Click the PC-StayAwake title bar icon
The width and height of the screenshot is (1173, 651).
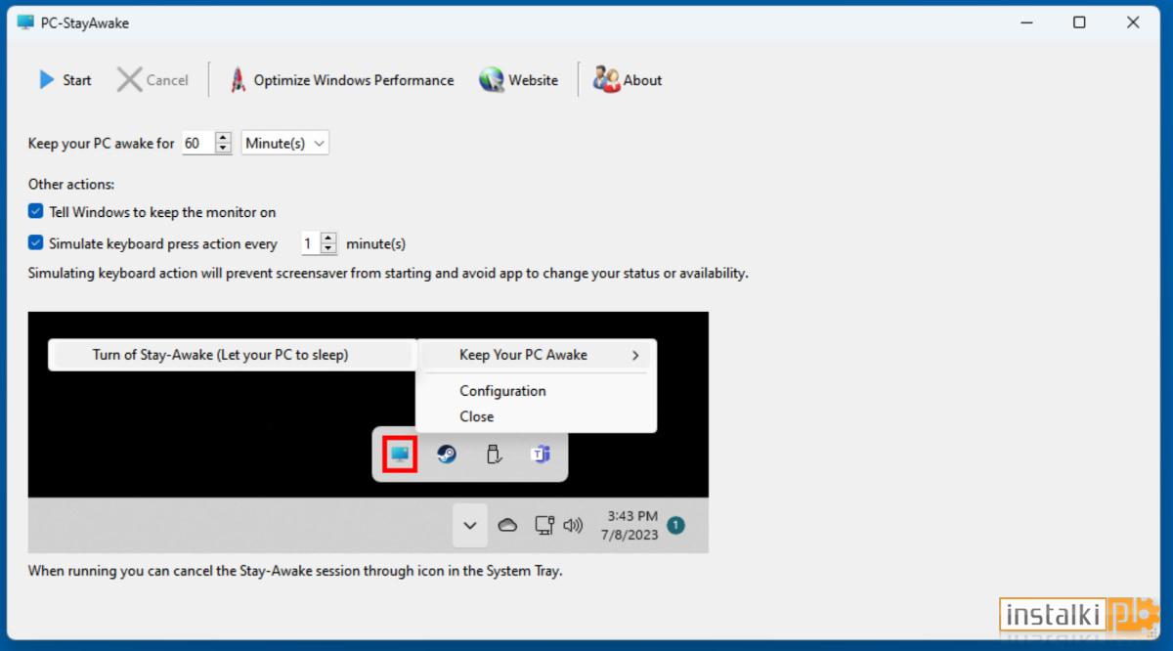pos(26,22)
